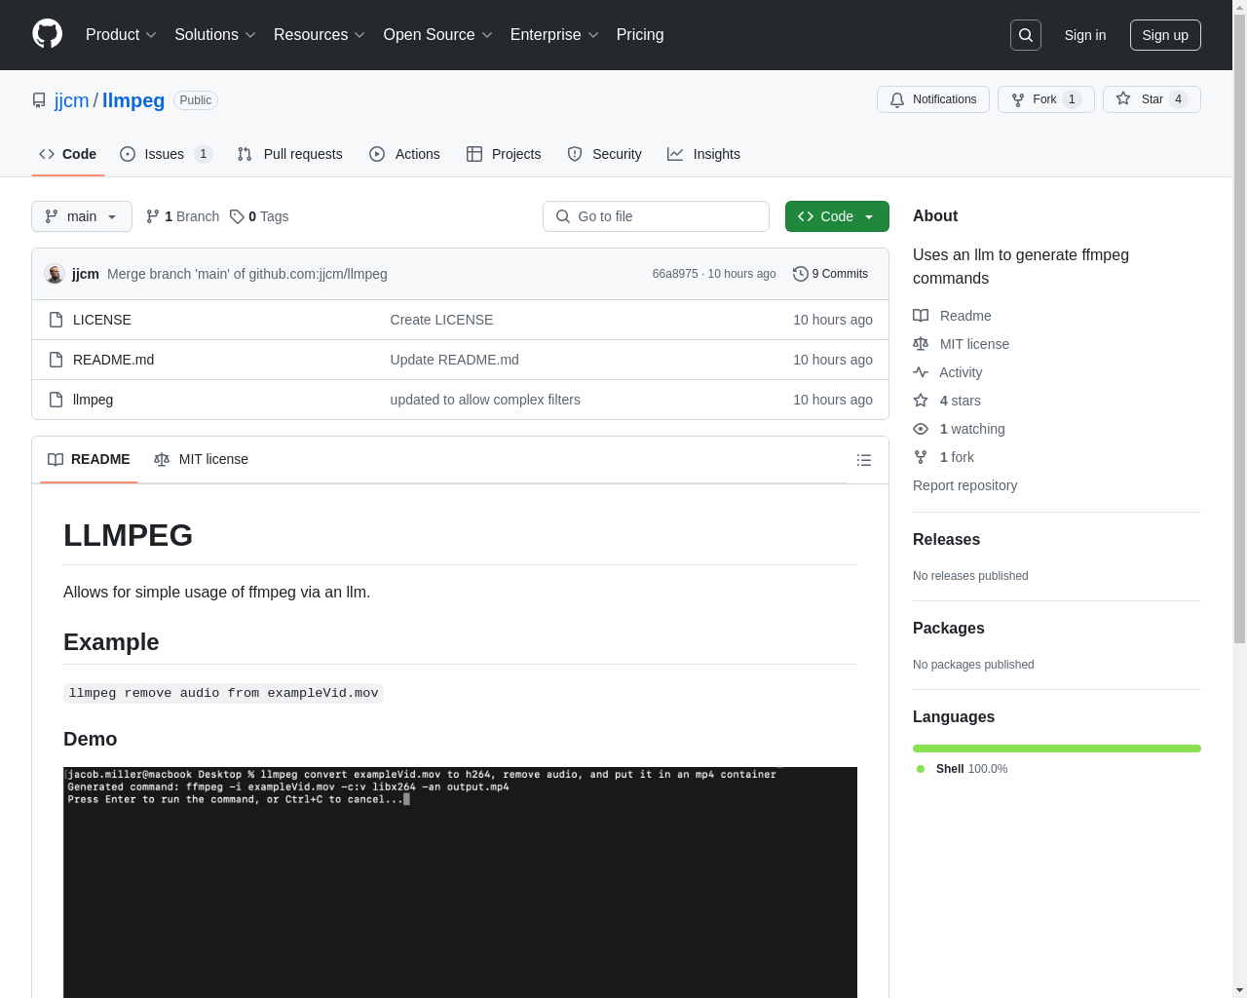Click the jjcm avatar in commit row
The image size is (1247, 998).
(55, 274)
